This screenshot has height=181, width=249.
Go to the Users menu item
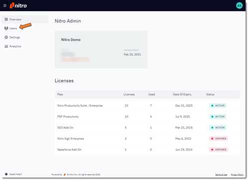click(10, 28)
